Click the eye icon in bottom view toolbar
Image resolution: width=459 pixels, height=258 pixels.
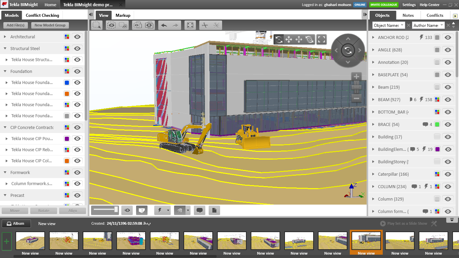127,210
